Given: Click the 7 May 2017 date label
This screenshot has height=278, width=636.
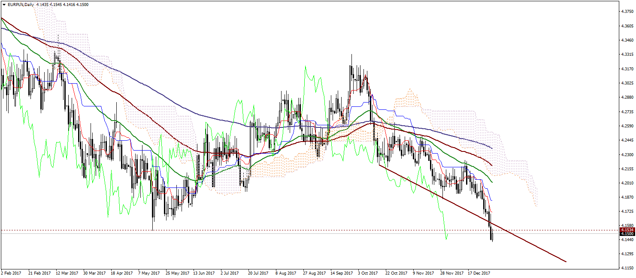Looking at the screenshot, I should [x=148, y=273].
